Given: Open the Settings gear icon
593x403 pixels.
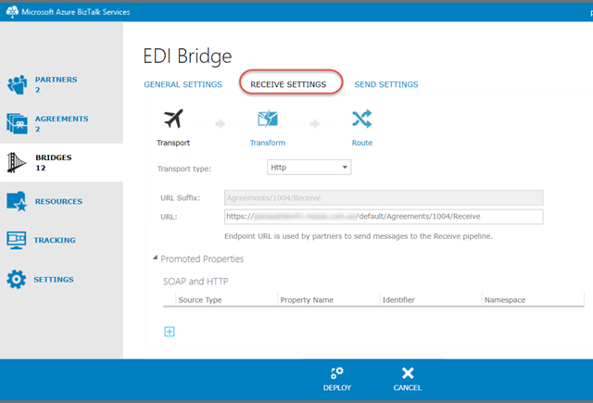Looking at the screenshot, I should tap(18, 279).
